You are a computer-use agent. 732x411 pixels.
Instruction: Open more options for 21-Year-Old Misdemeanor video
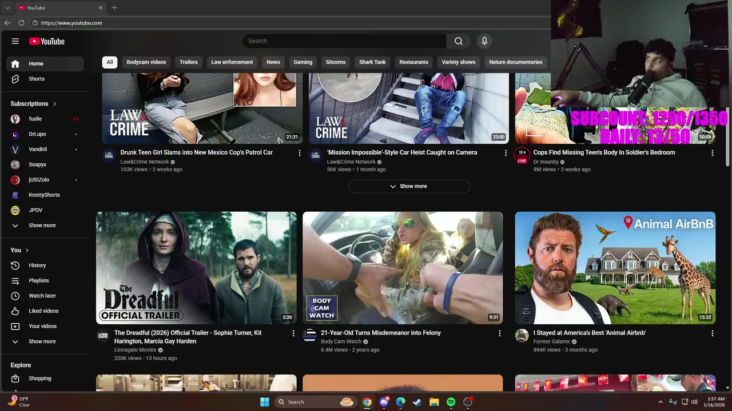pos(499,333)
